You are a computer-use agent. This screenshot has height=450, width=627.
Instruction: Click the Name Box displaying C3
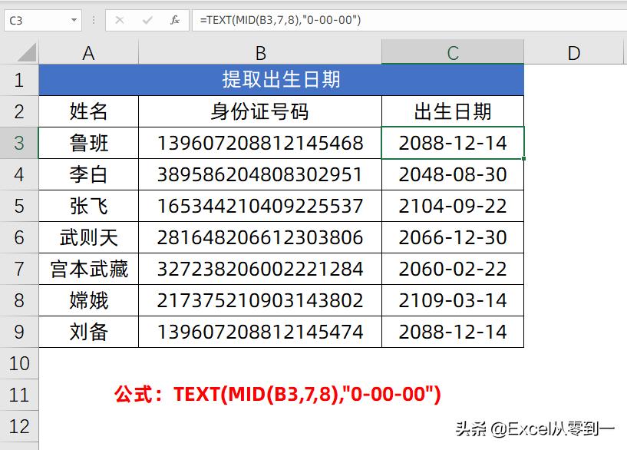pos(35,22)
